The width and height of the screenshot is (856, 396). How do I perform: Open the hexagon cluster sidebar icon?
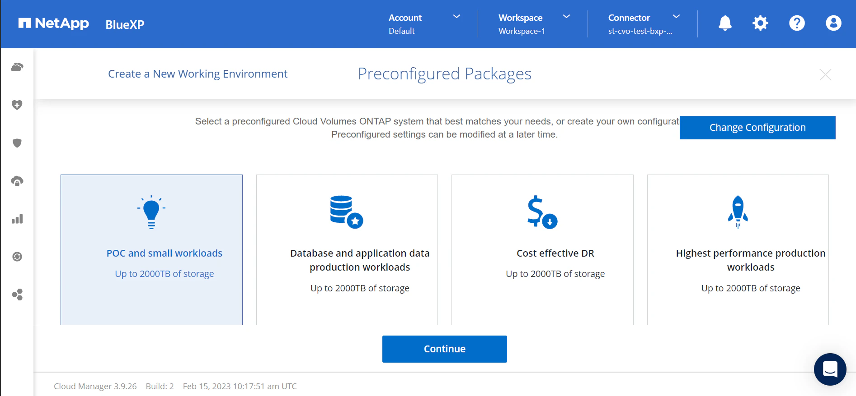pos(17,295)
